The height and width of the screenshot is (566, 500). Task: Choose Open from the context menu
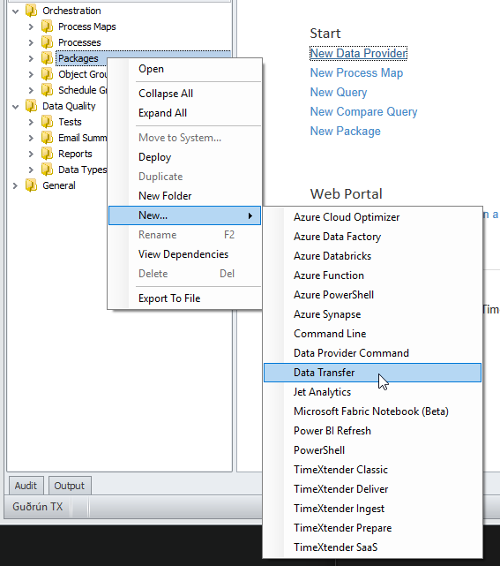(184, 69)
